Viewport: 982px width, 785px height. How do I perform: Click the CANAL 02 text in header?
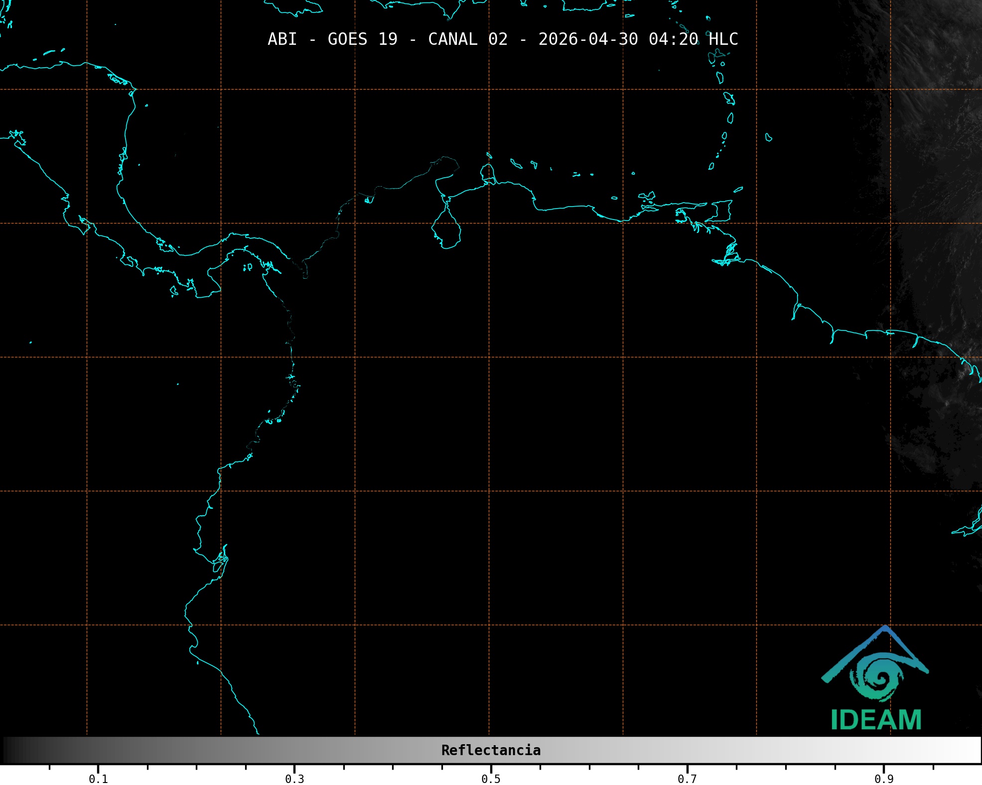(467, 39)
